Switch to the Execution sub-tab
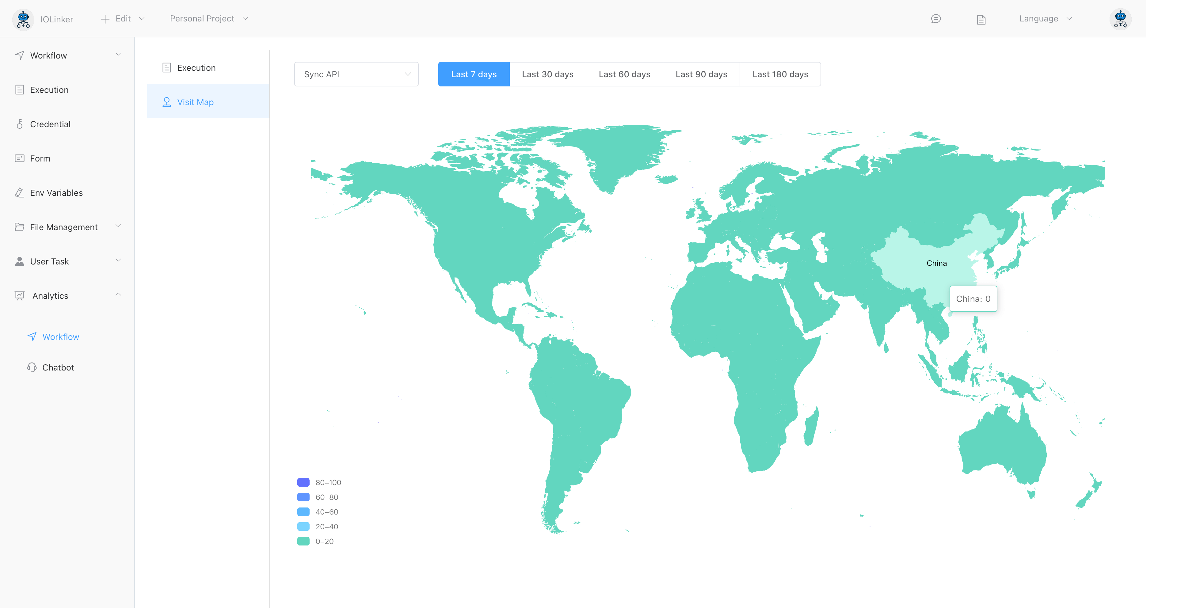Image resolution: width=1177 pixels, height=608 pixels. 196,68
